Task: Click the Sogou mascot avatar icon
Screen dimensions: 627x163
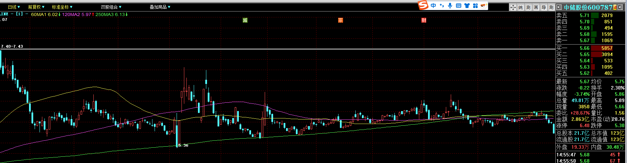Action: [484, 6]
